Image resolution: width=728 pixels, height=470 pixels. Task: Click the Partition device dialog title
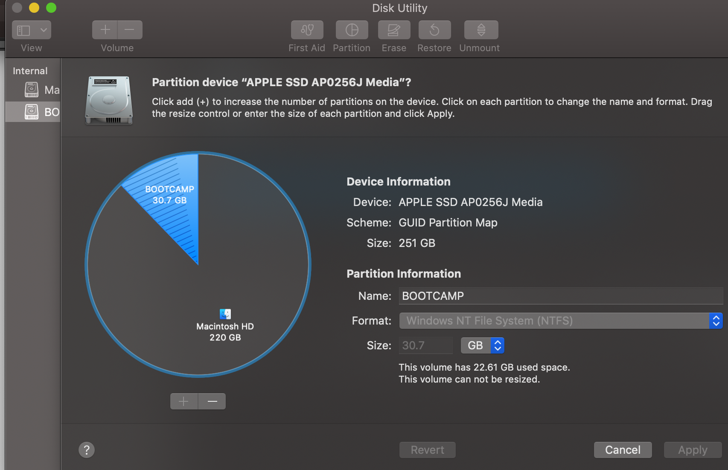pos(282,82)
